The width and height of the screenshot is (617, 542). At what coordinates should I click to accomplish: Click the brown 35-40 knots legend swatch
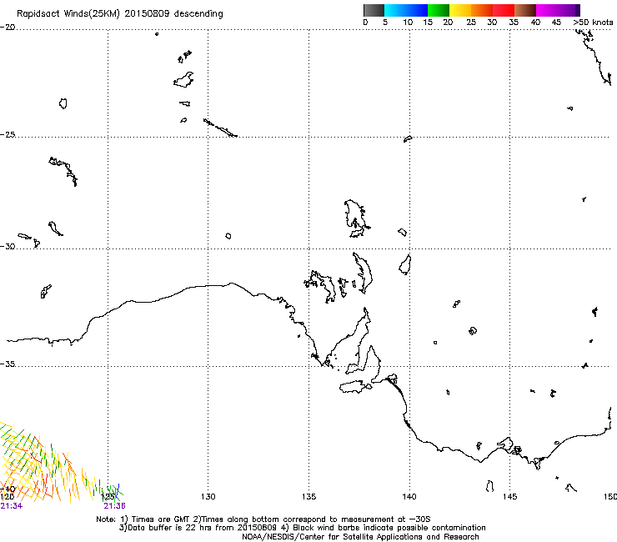(x=525, y=10)
